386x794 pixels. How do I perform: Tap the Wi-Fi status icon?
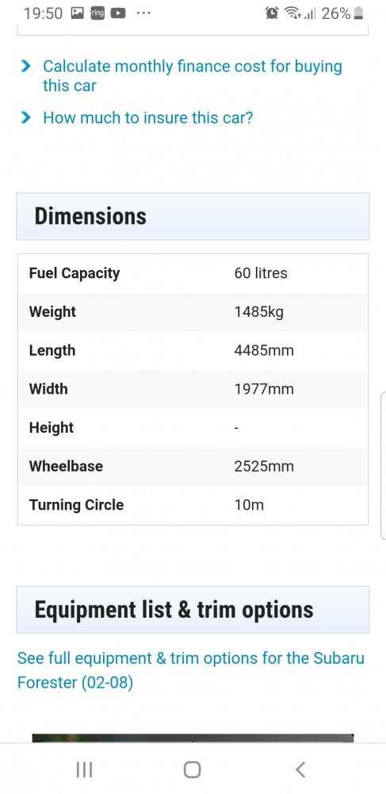pos(292,13)
